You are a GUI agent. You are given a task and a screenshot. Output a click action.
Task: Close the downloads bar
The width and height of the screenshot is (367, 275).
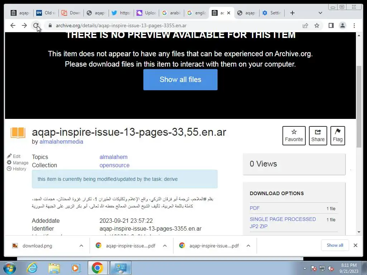356,245
